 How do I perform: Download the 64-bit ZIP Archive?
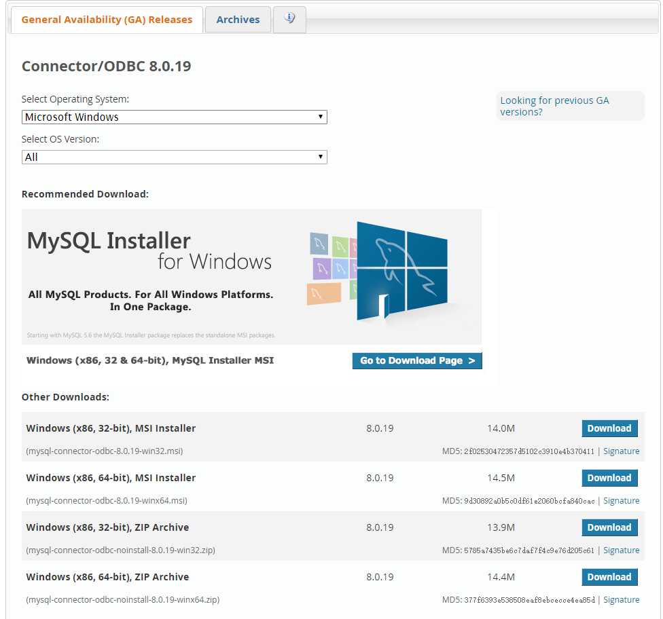pos(609,577)
